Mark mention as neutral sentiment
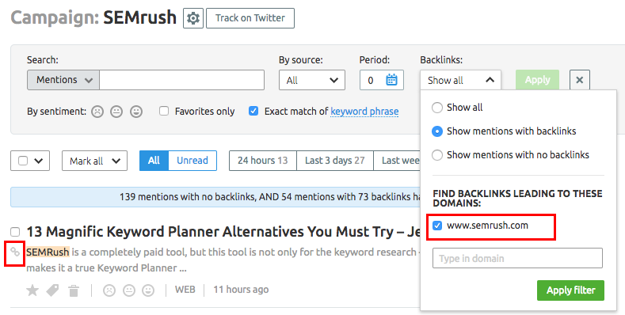Image resolution: width=625 pixels, height=315 pixels. [129, 290]
